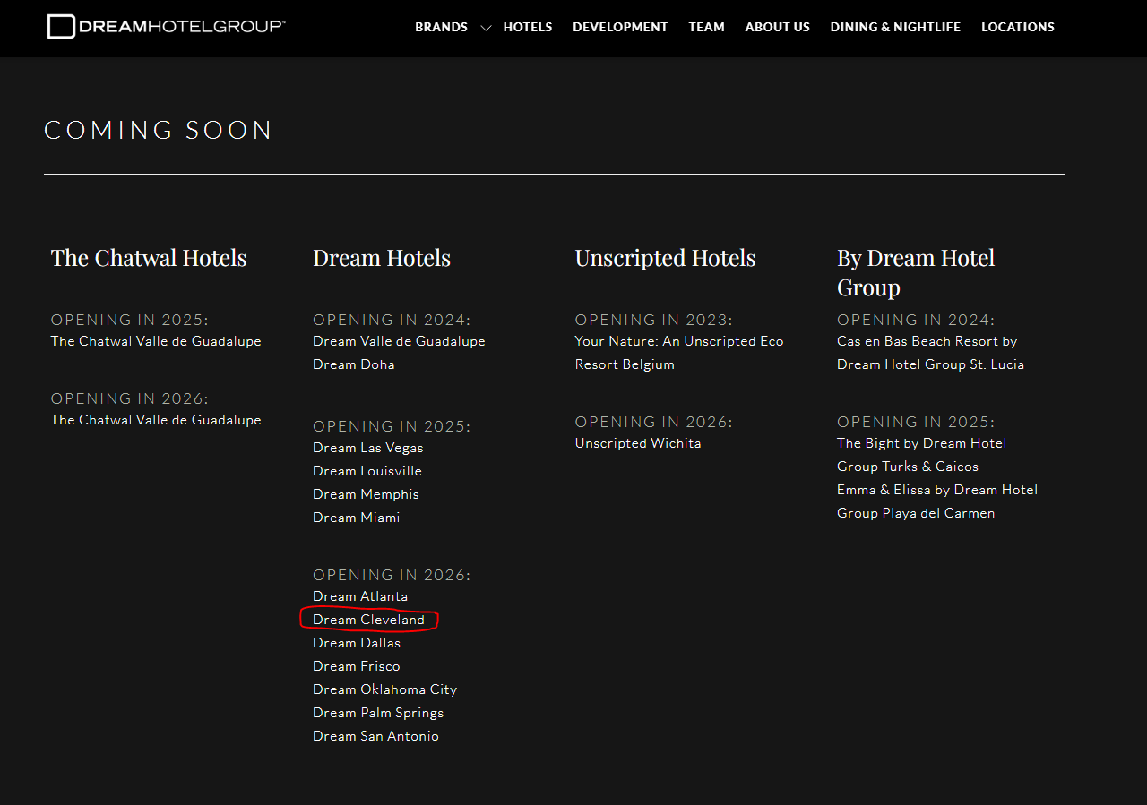
Task: Open the Dream Valle de Guadalupe link
Action: click(399, 341)
